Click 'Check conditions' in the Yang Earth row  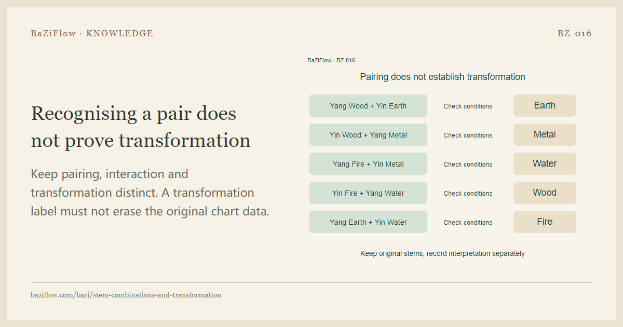pos(468,223)
